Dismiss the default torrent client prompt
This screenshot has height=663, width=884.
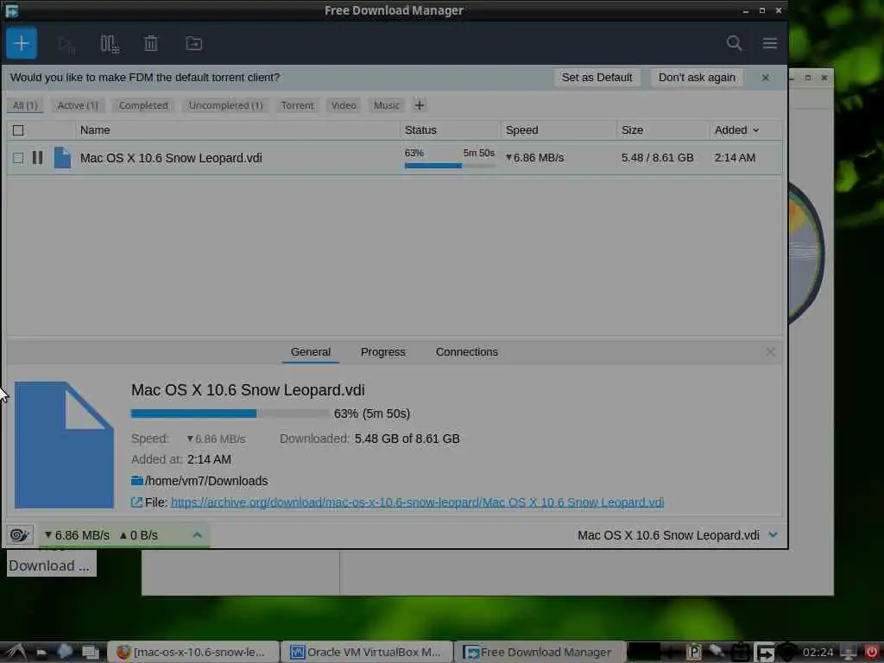pyautogui.click(x=765, y=78)
